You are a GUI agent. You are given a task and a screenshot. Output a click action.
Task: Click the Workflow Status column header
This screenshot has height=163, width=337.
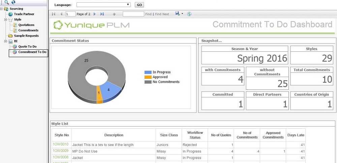tap(195, 135)
